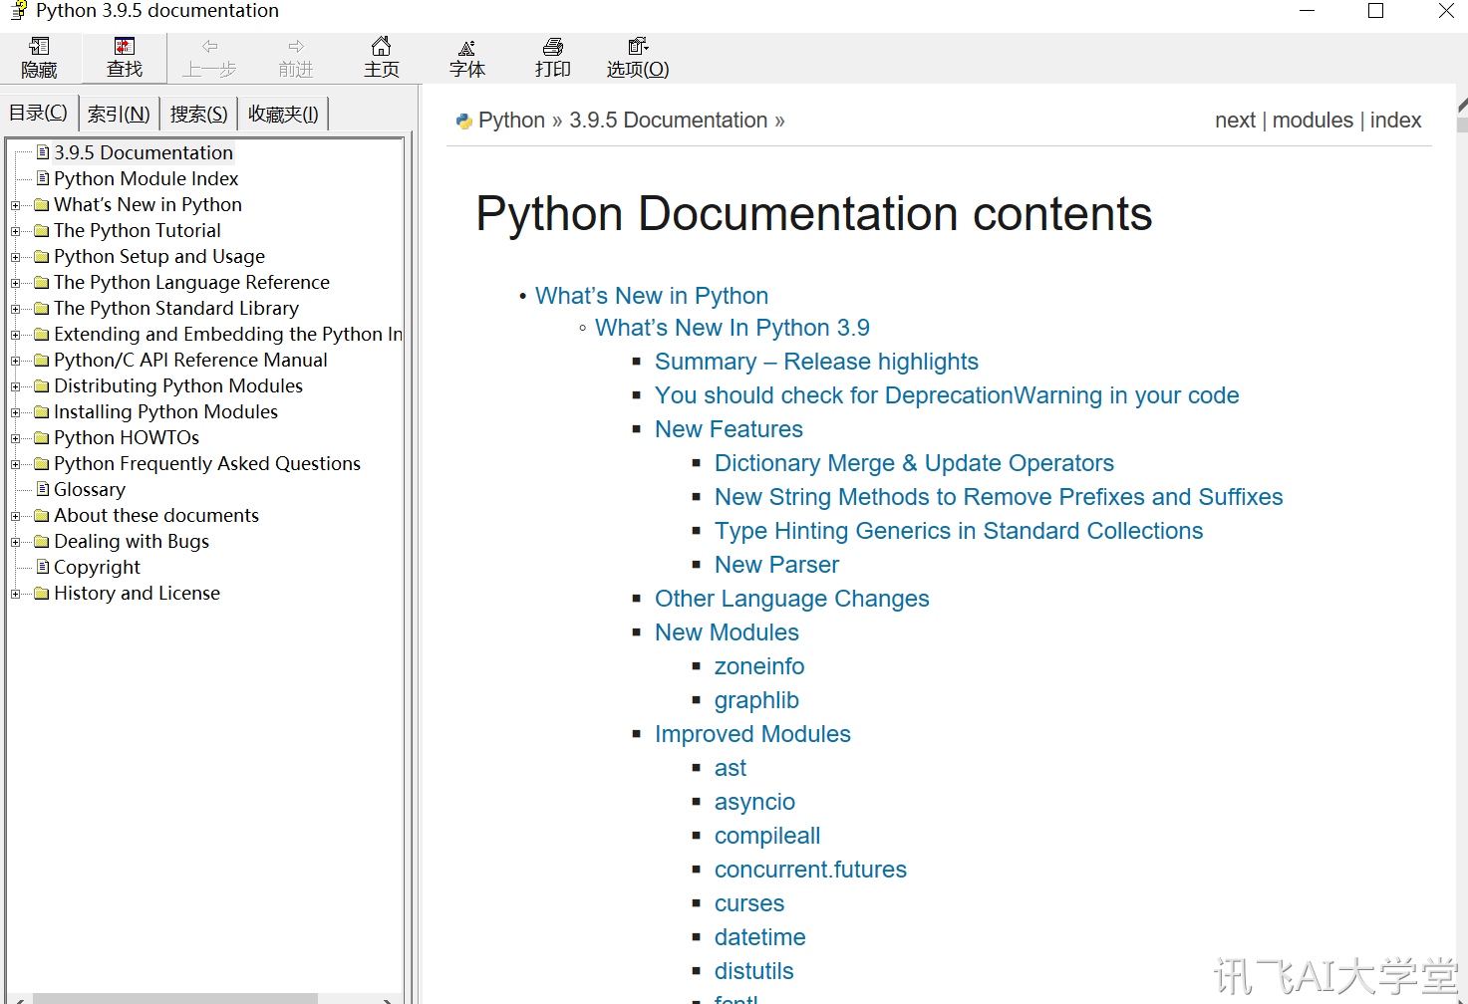
Task: Open 3.9.5 Documentation breadcrumb link
Action: (x=668, y=121)
